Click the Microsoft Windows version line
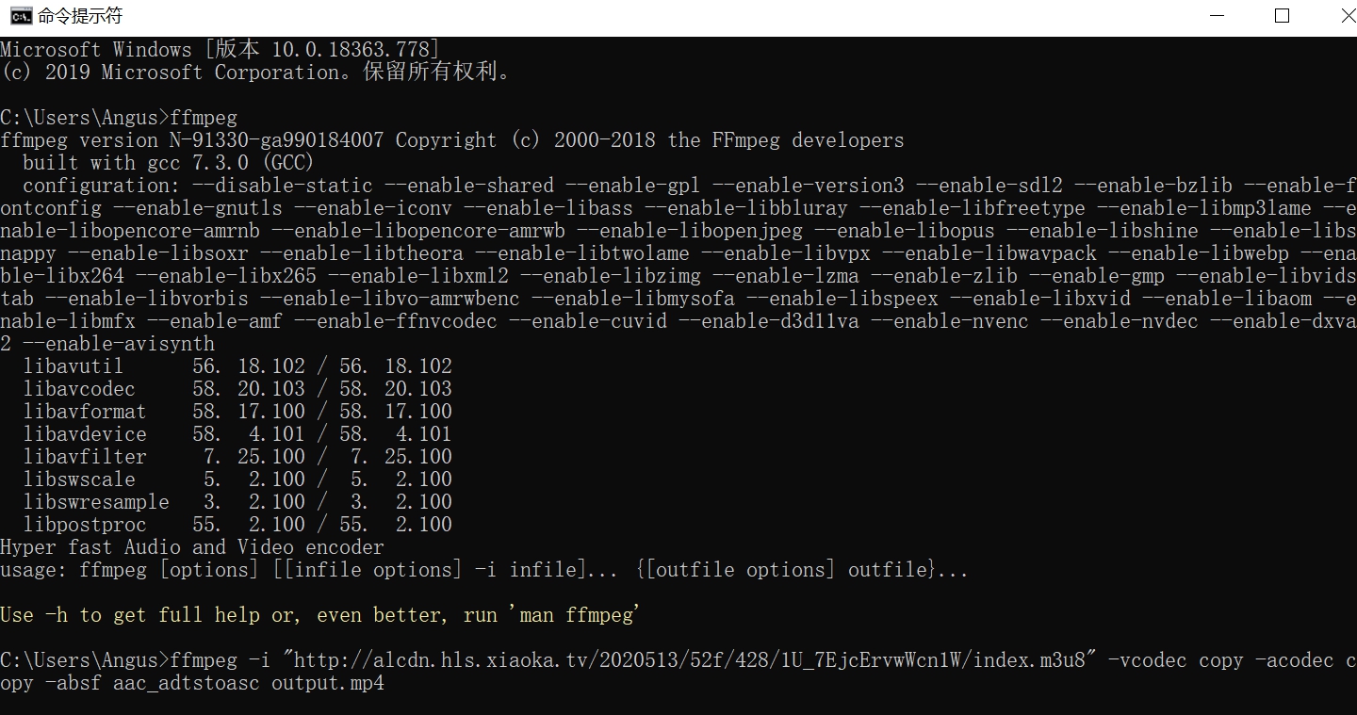This screenshot has width=1357, height=715. 221,49
